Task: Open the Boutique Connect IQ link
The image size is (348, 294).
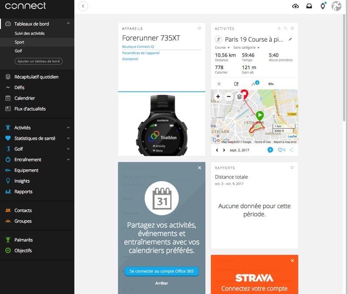Action: click(138, 47)
